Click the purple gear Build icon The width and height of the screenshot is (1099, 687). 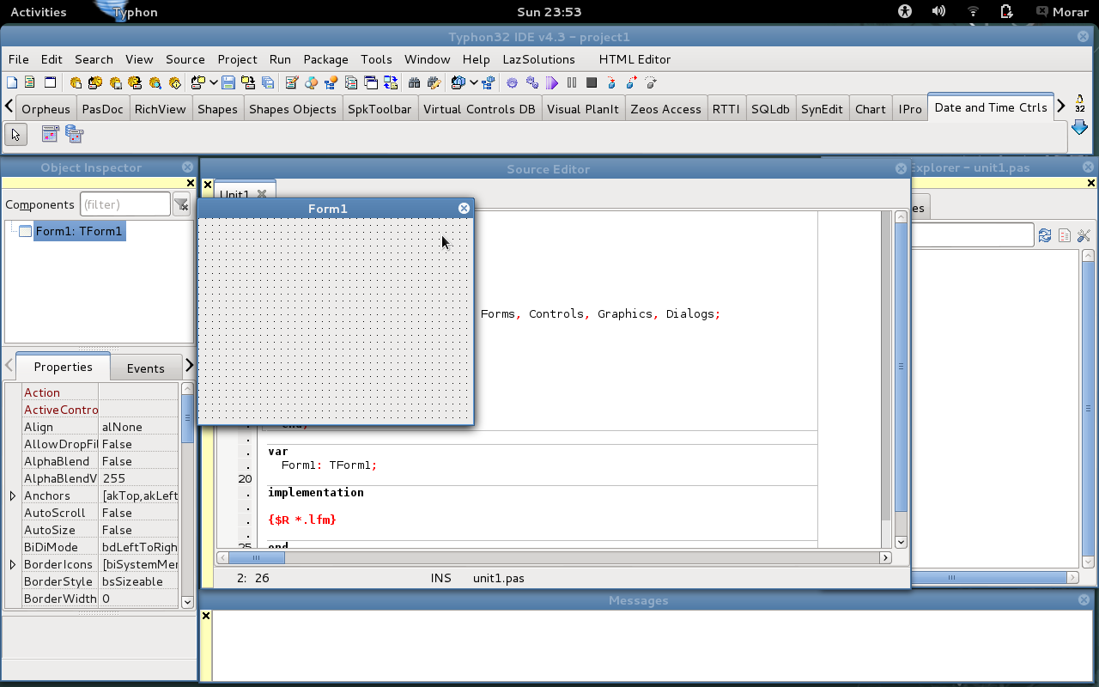click(x=512, y=83)
